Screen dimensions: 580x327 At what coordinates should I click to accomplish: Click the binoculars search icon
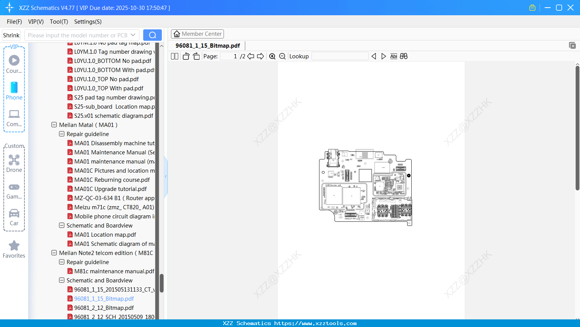coord(404,56)
